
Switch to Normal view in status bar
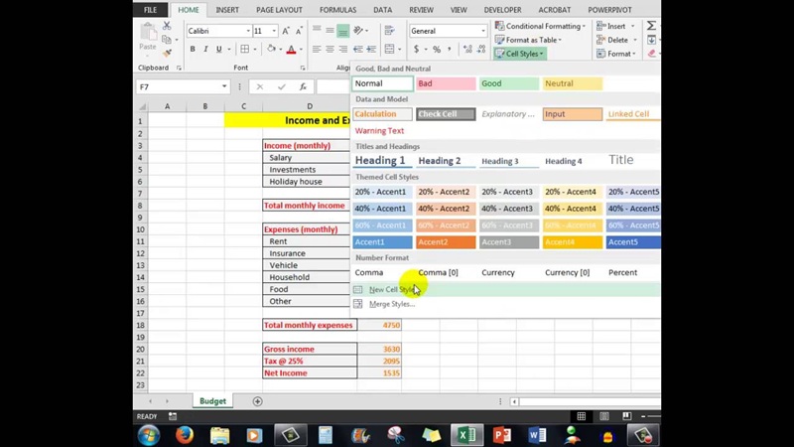click(x=582, y=416)
